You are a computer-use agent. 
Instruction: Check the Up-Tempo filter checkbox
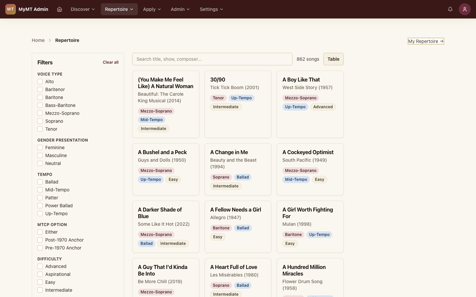[40, 214]
